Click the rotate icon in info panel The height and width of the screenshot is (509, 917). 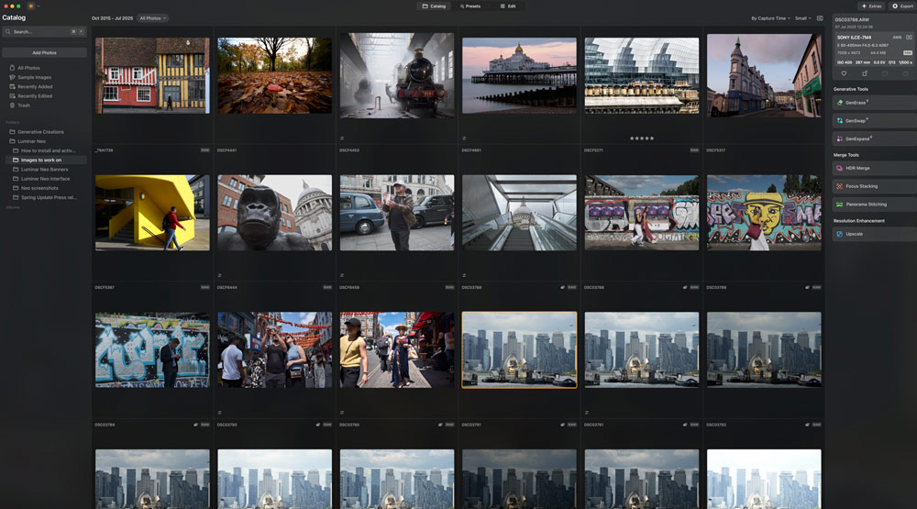point(865,73)
